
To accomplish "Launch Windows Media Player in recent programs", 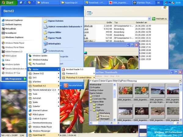I will pos(13,43).
